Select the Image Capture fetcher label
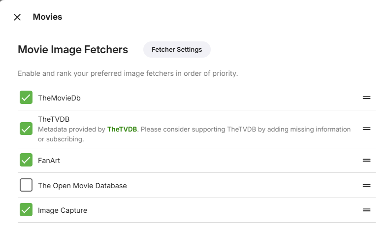389x233 pixels. [63, 211]
